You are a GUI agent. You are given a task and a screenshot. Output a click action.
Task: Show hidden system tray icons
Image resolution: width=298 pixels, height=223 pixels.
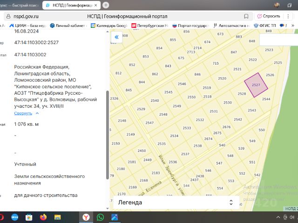click(x=278, y=217)
